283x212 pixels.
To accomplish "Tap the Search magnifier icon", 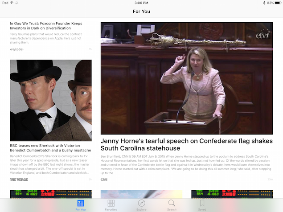I will point(172,203).
